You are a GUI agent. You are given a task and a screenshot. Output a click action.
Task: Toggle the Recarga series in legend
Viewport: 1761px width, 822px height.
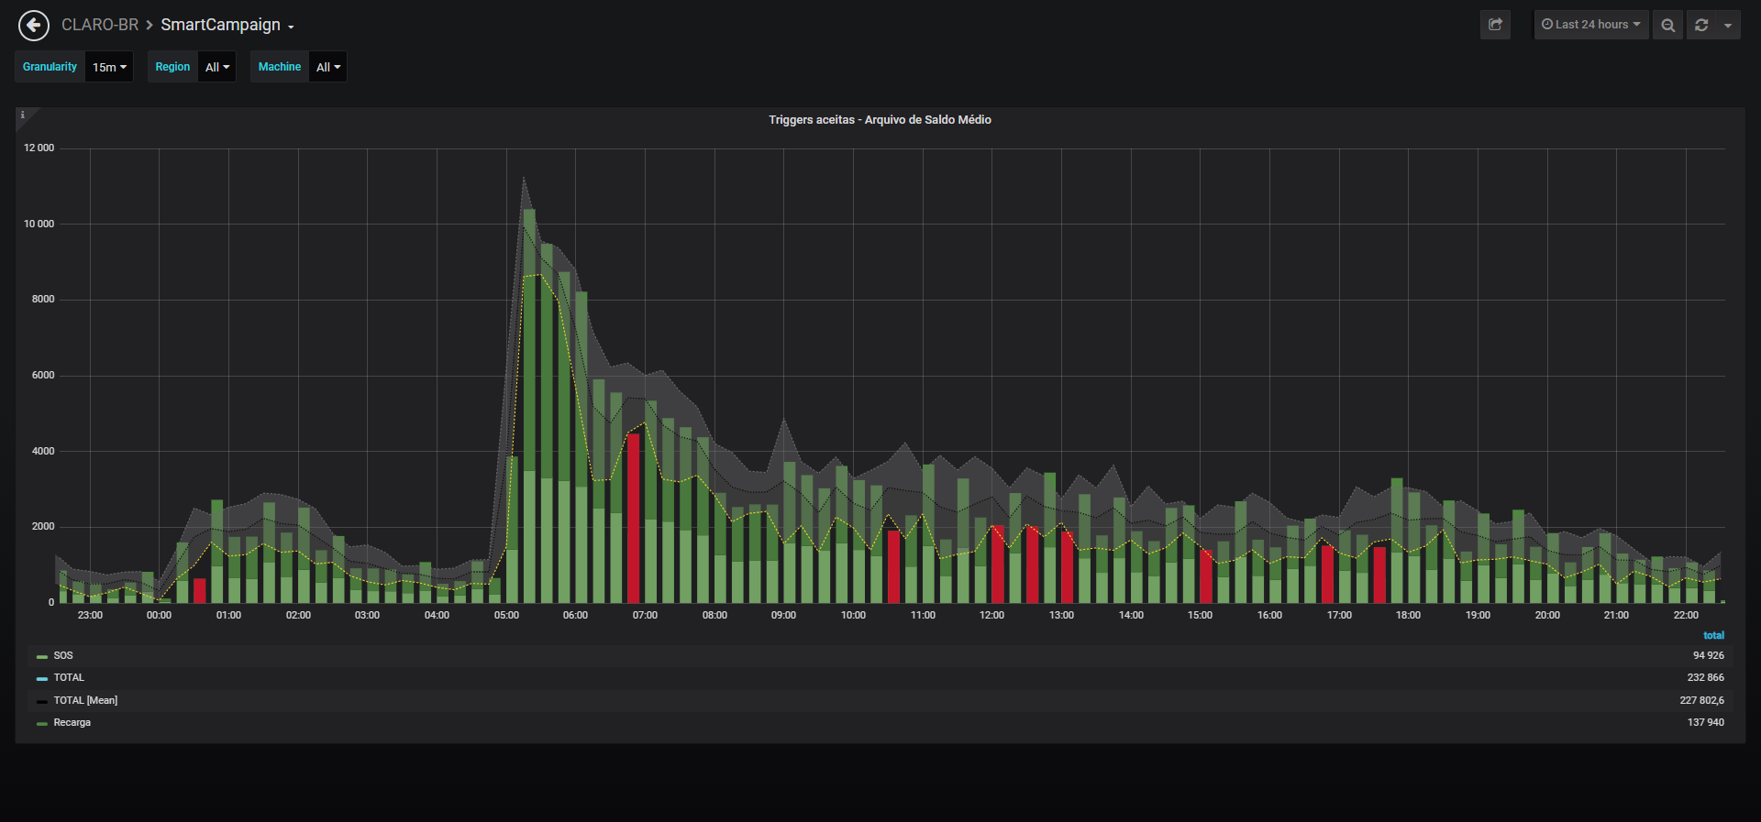(x=72, y=722)
